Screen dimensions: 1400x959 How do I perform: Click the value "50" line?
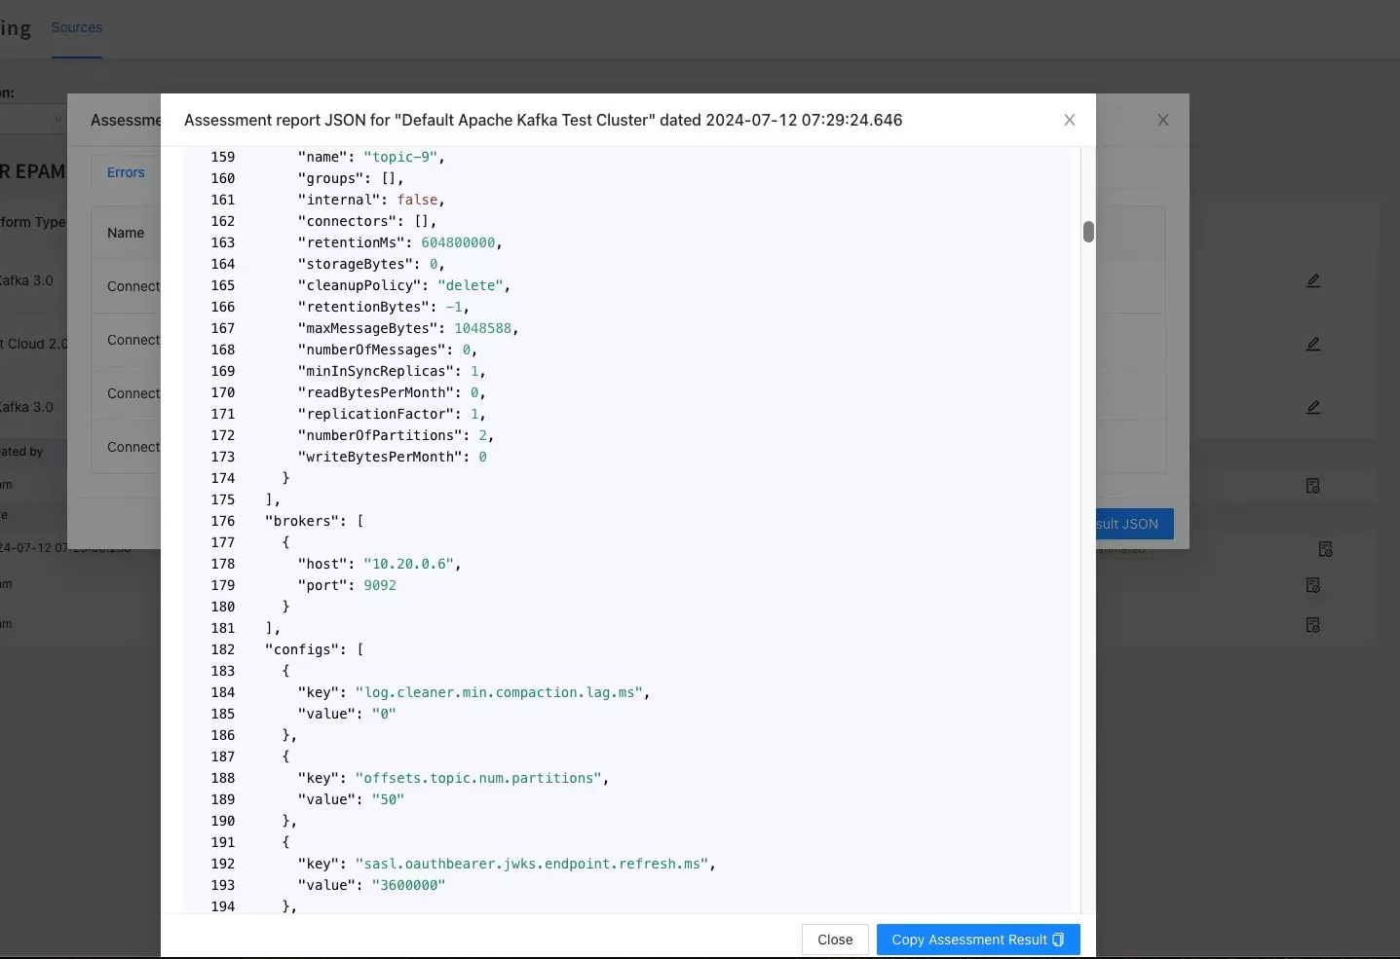351,799
